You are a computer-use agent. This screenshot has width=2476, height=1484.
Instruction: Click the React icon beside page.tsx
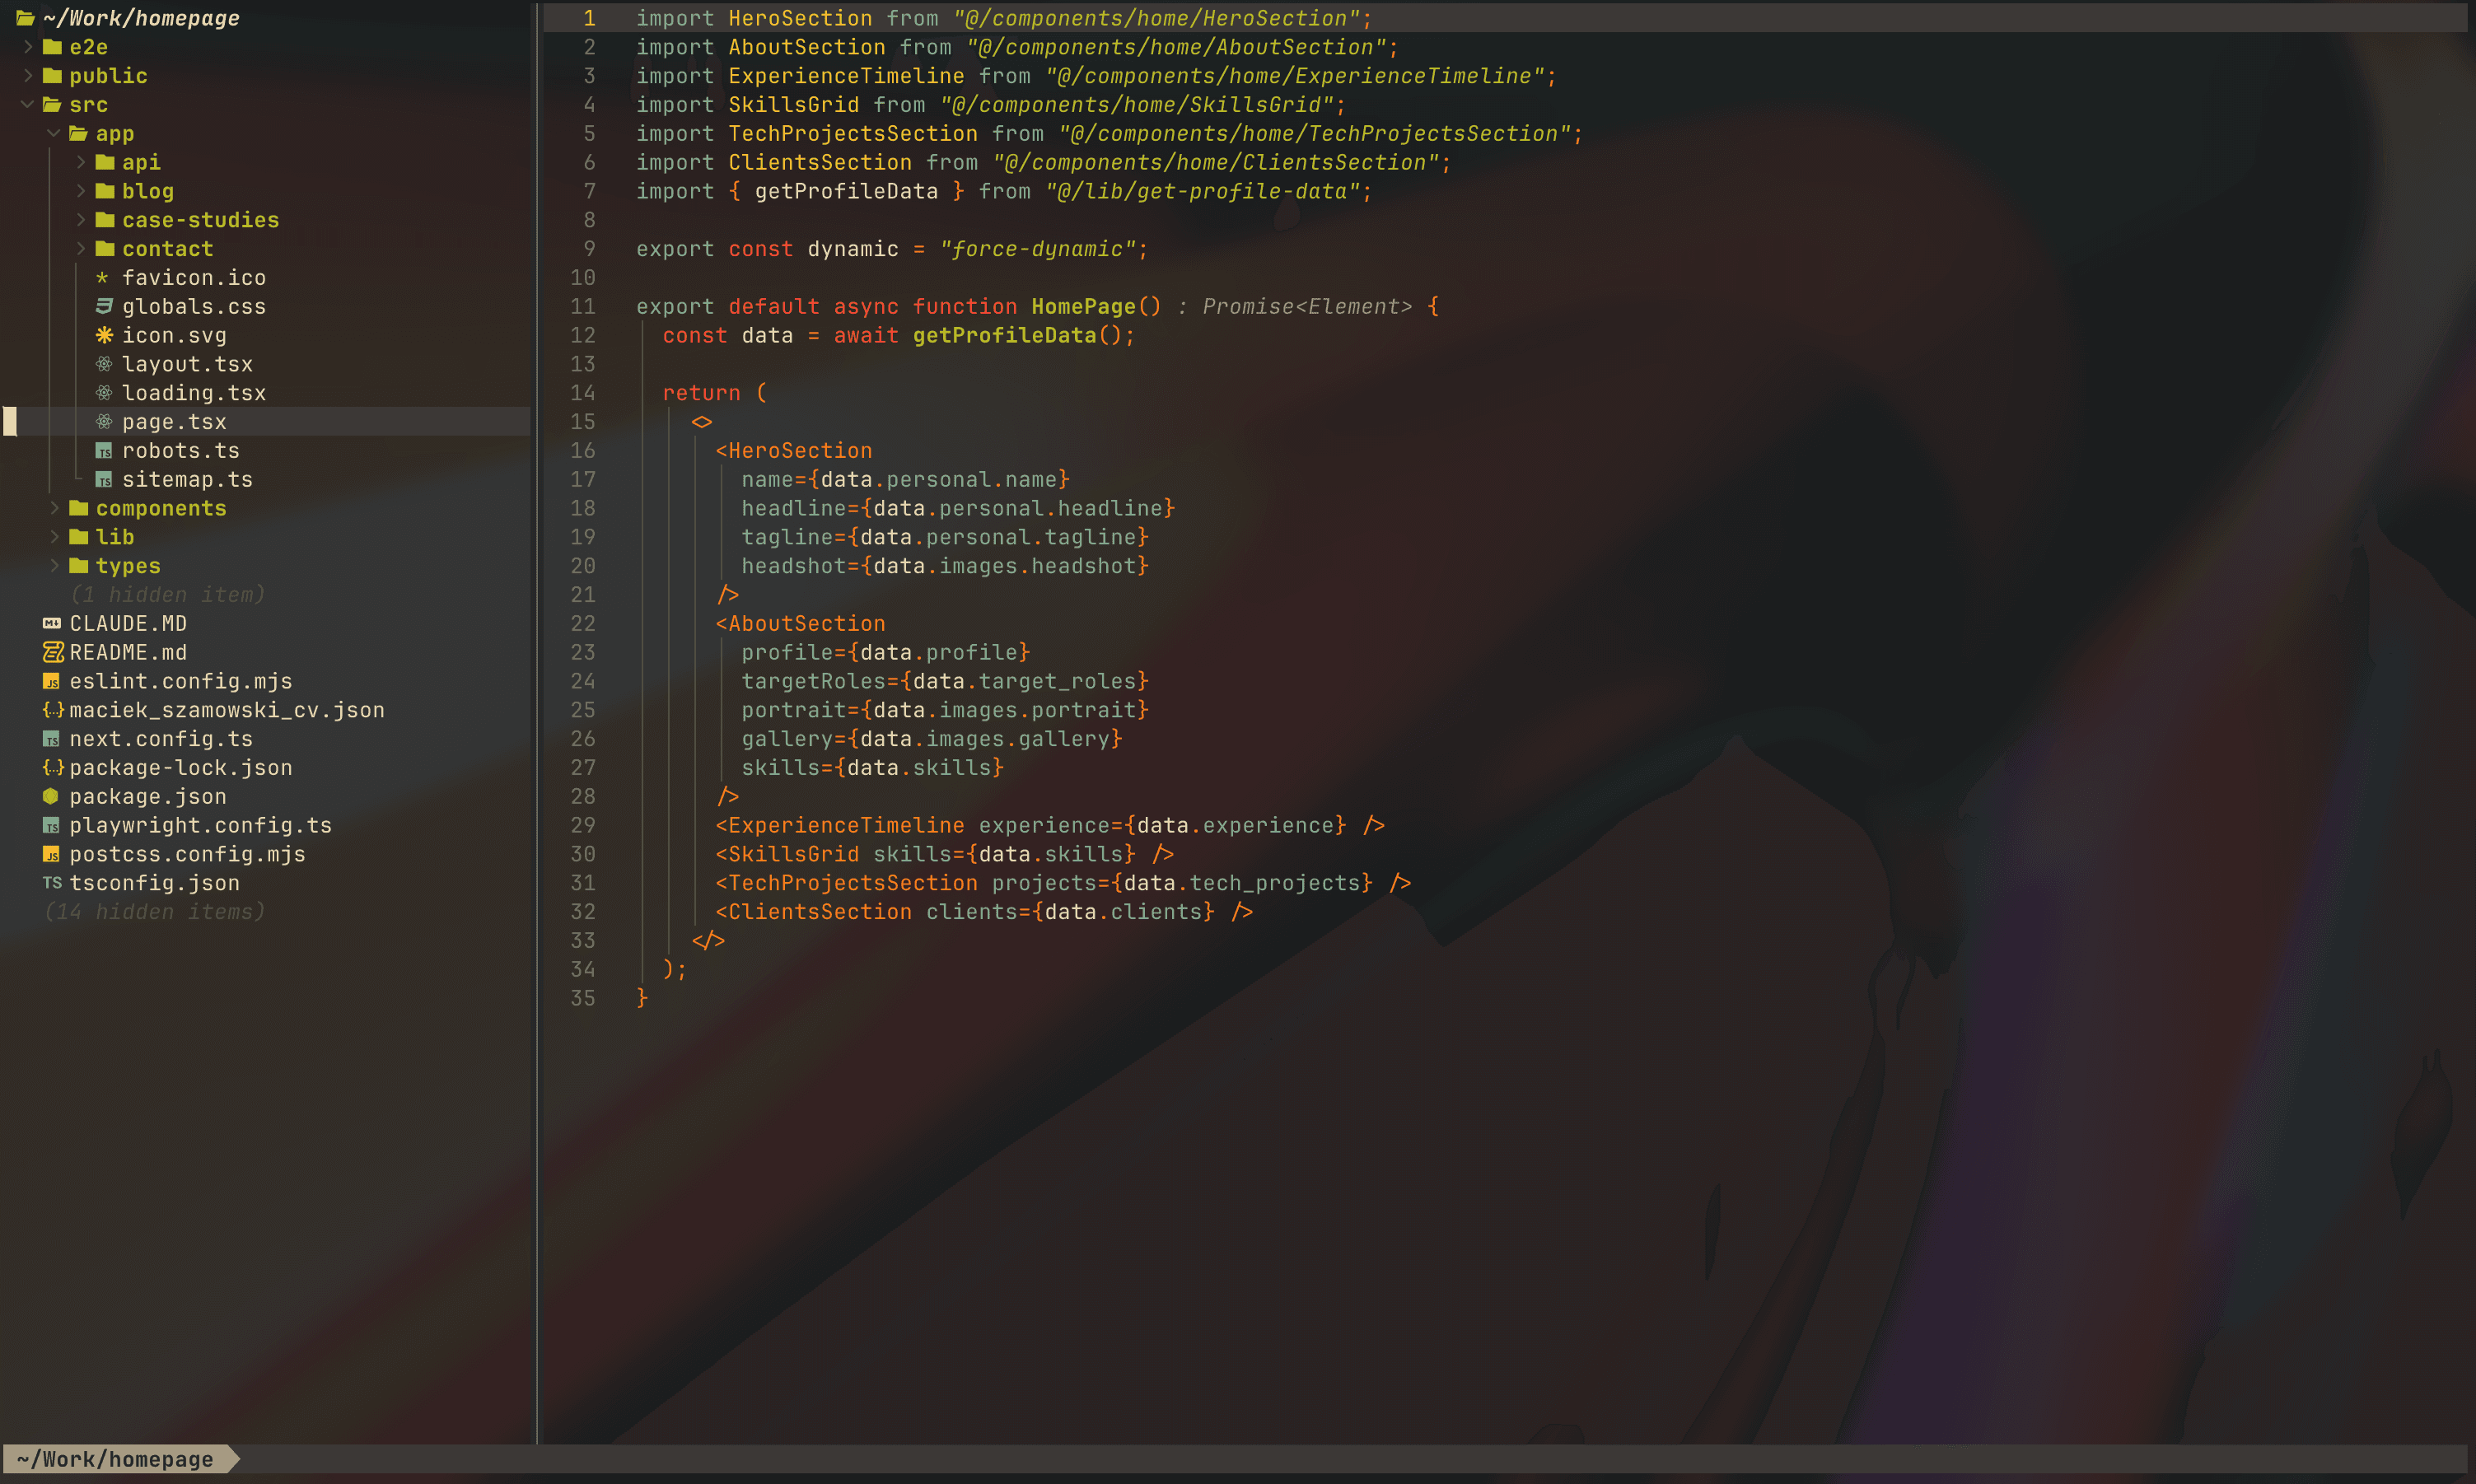tap(104, 422)
